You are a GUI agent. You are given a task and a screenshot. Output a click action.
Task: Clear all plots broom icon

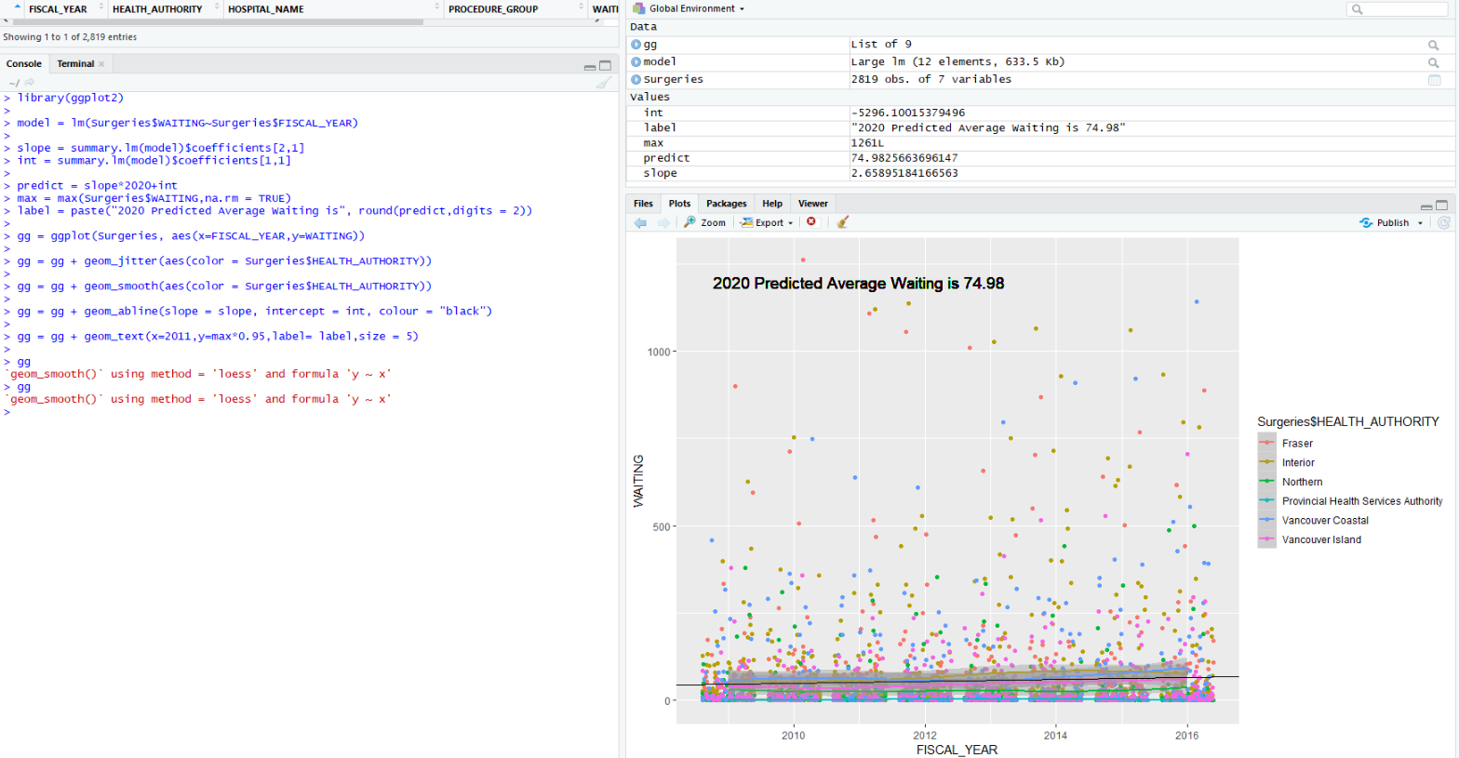[843, 222]
